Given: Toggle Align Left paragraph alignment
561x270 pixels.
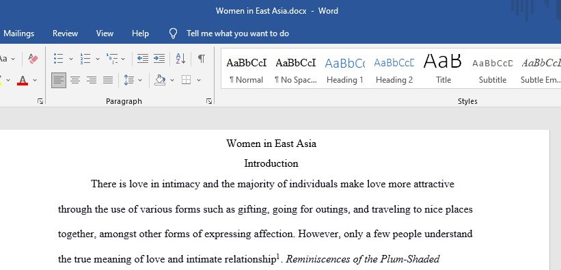Looking at the screenshot, I should (x=58, y=80).
